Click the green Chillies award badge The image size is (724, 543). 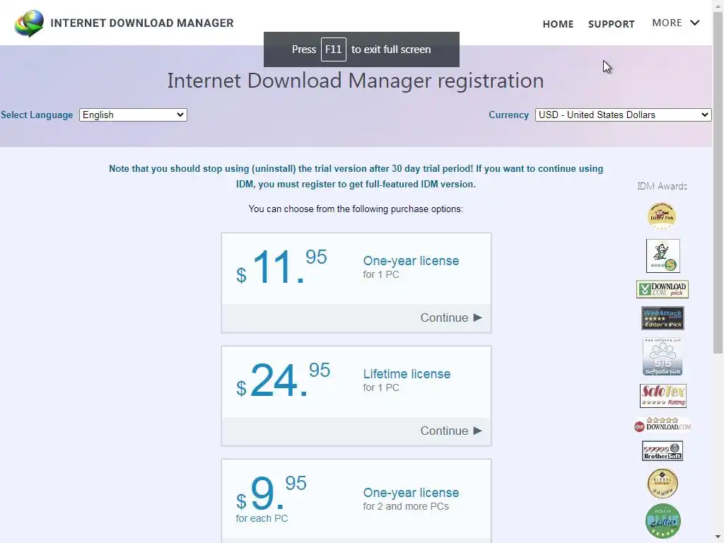(662, 521)
